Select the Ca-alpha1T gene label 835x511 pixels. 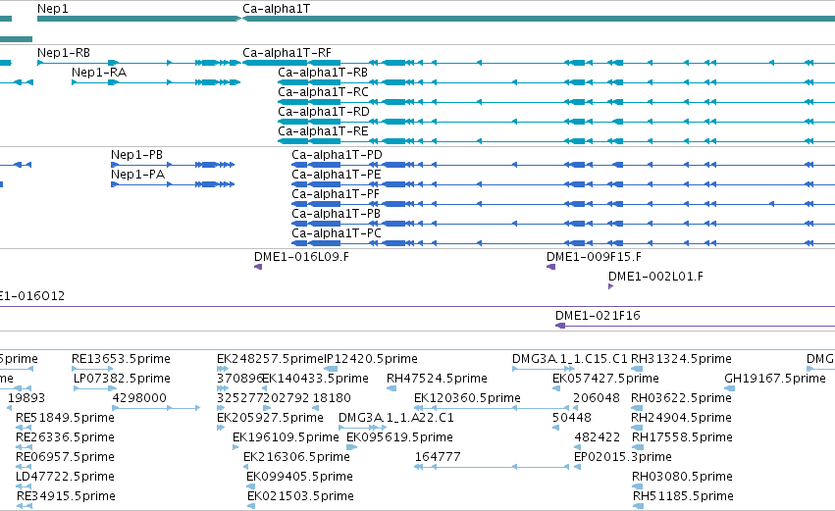coord(276,9)
